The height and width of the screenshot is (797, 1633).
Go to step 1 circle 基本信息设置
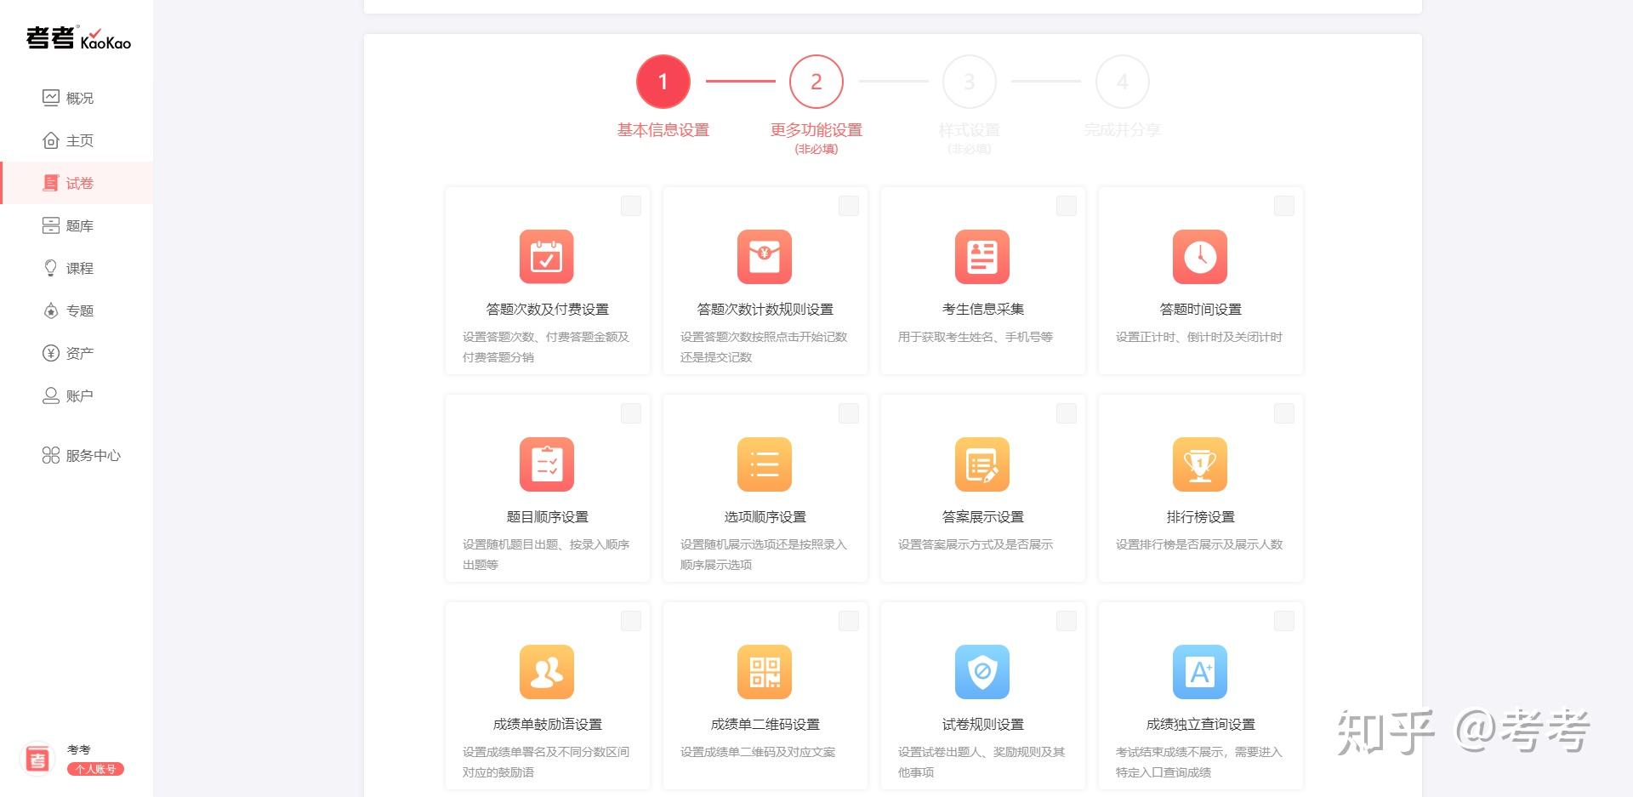pyautogui.click(x=663, y=82)
